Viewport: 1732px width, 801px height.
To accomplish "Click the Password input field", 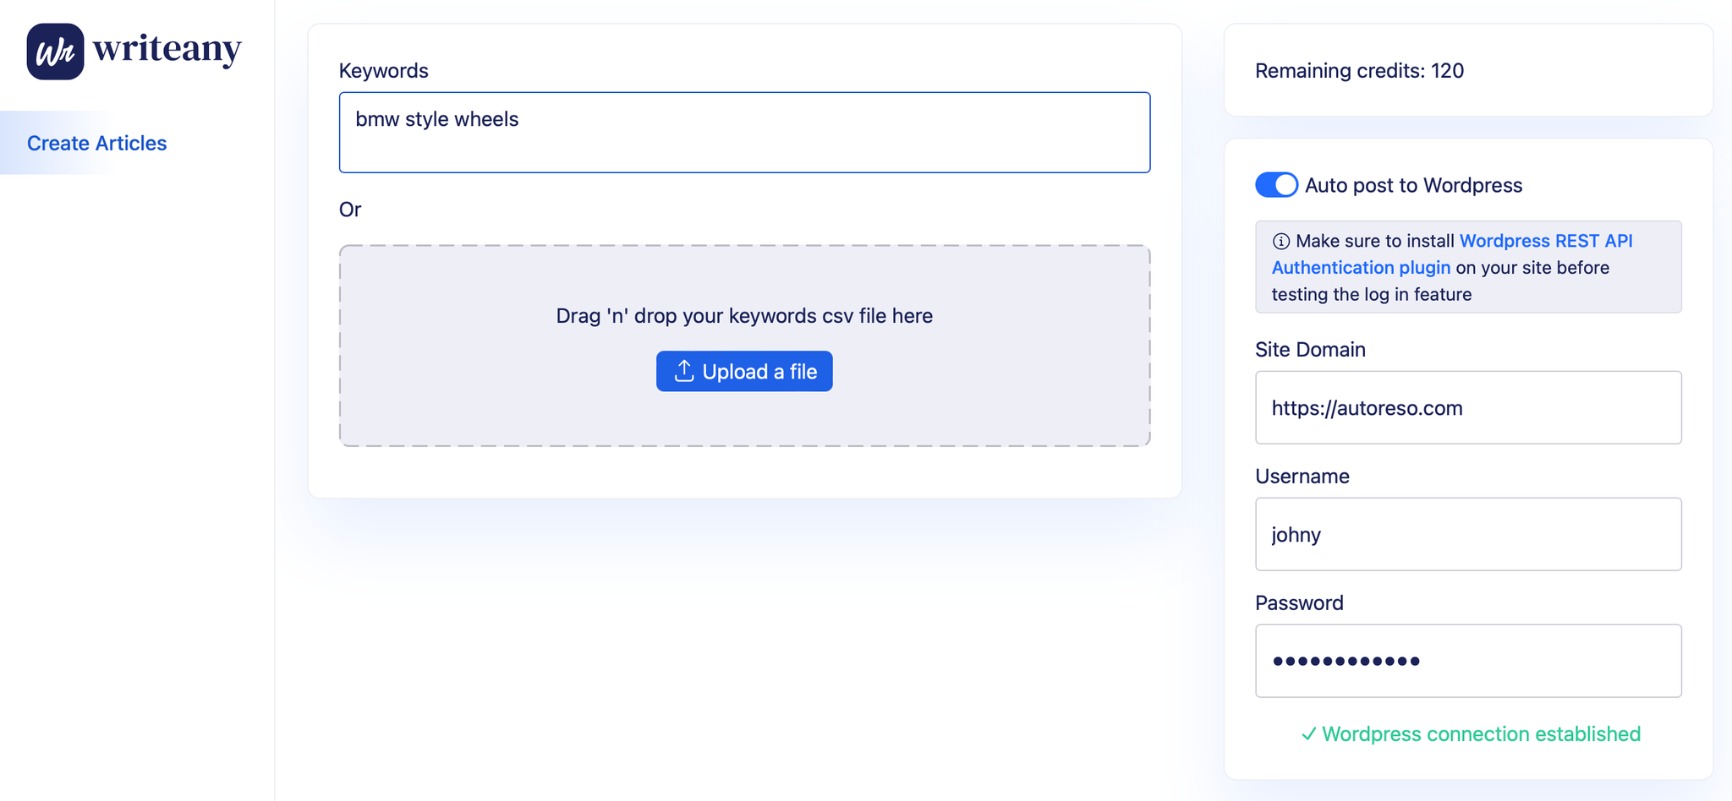I will point(1468,661).
